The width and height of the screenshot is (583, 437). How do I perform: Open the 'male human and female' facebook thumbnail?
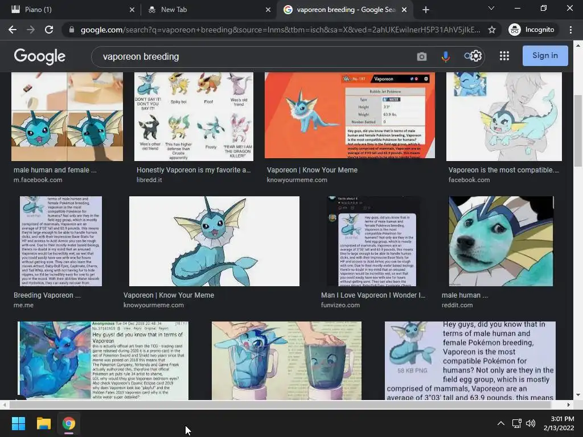[x=67, y=117]
